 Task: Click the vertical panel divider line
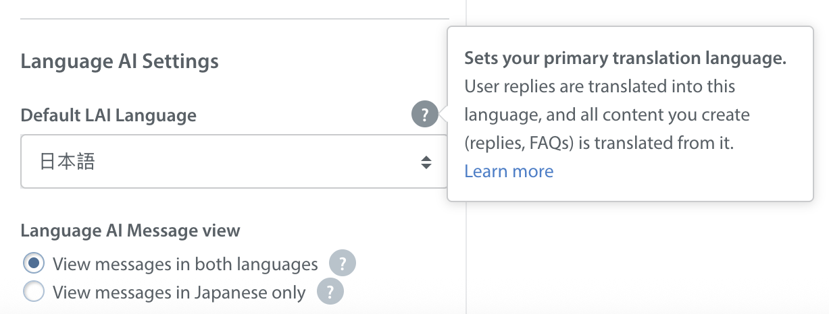coord(466,256)
